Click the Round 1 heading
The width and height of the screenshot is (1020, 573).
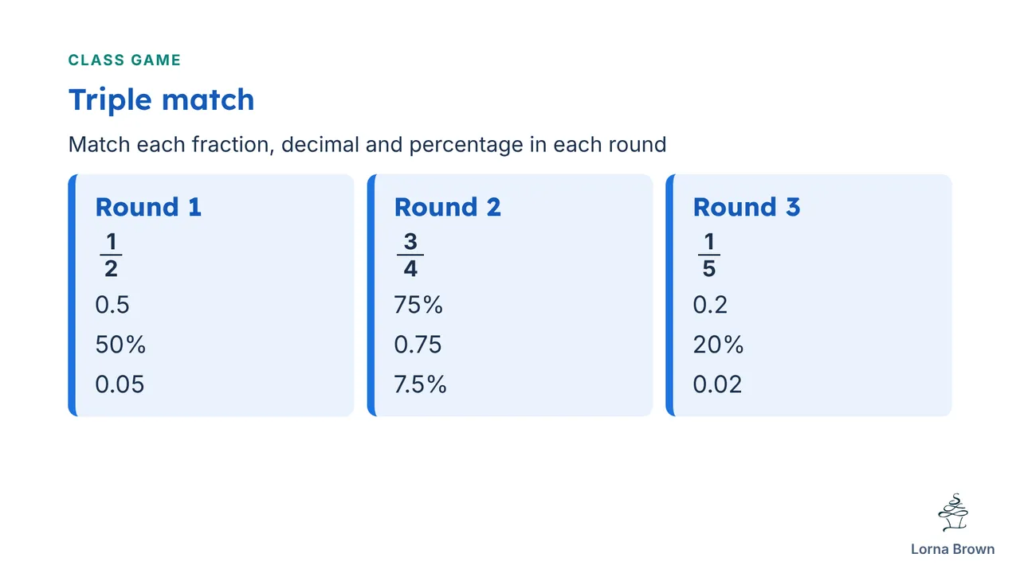pyautogui.click(x=148, y=207)
